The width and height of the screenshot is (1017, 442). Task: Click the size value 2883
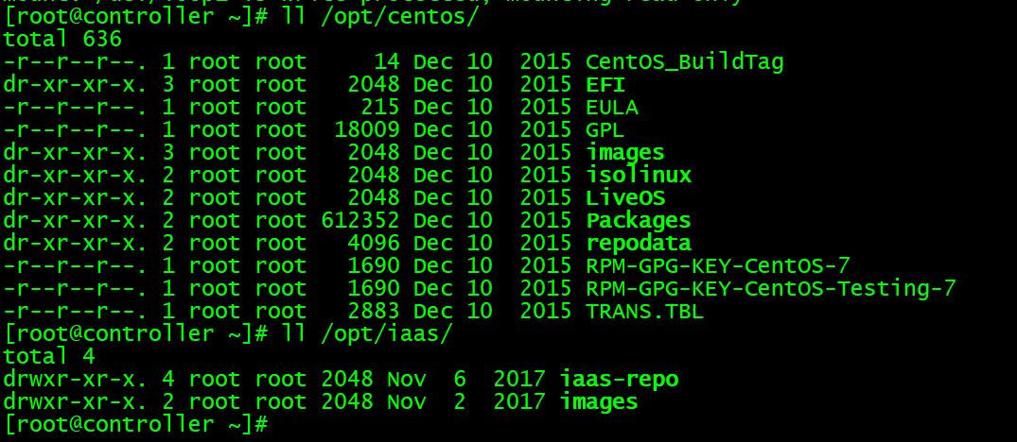[x=374, y=312]
